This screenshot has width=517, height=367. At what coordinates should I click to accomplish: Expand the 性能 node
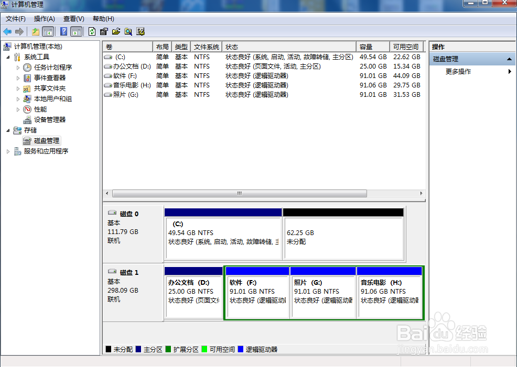pyautogui.click(x=18, y=109)
